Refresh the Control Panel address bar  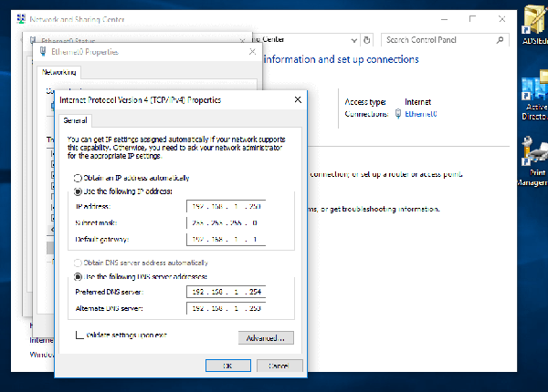point(366,40)
